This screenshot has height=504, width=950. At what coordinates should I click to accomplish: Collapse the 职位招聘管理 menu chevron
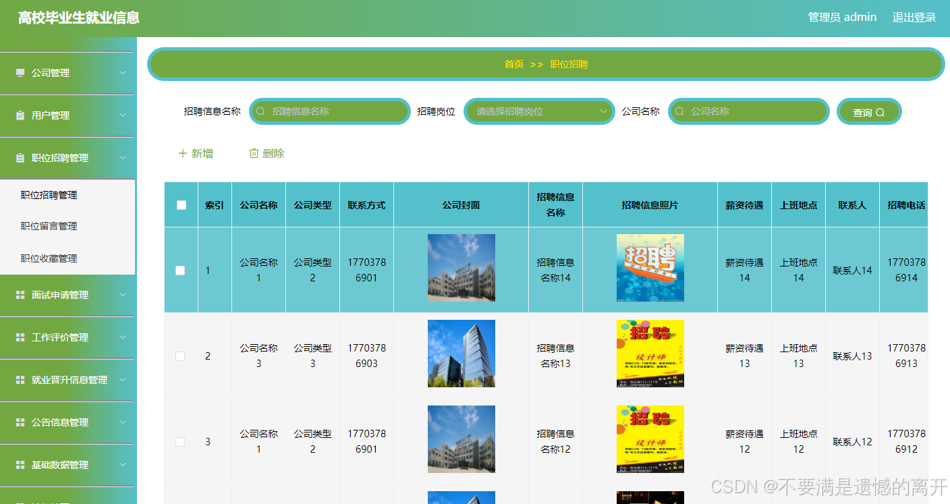pos(123,158)
